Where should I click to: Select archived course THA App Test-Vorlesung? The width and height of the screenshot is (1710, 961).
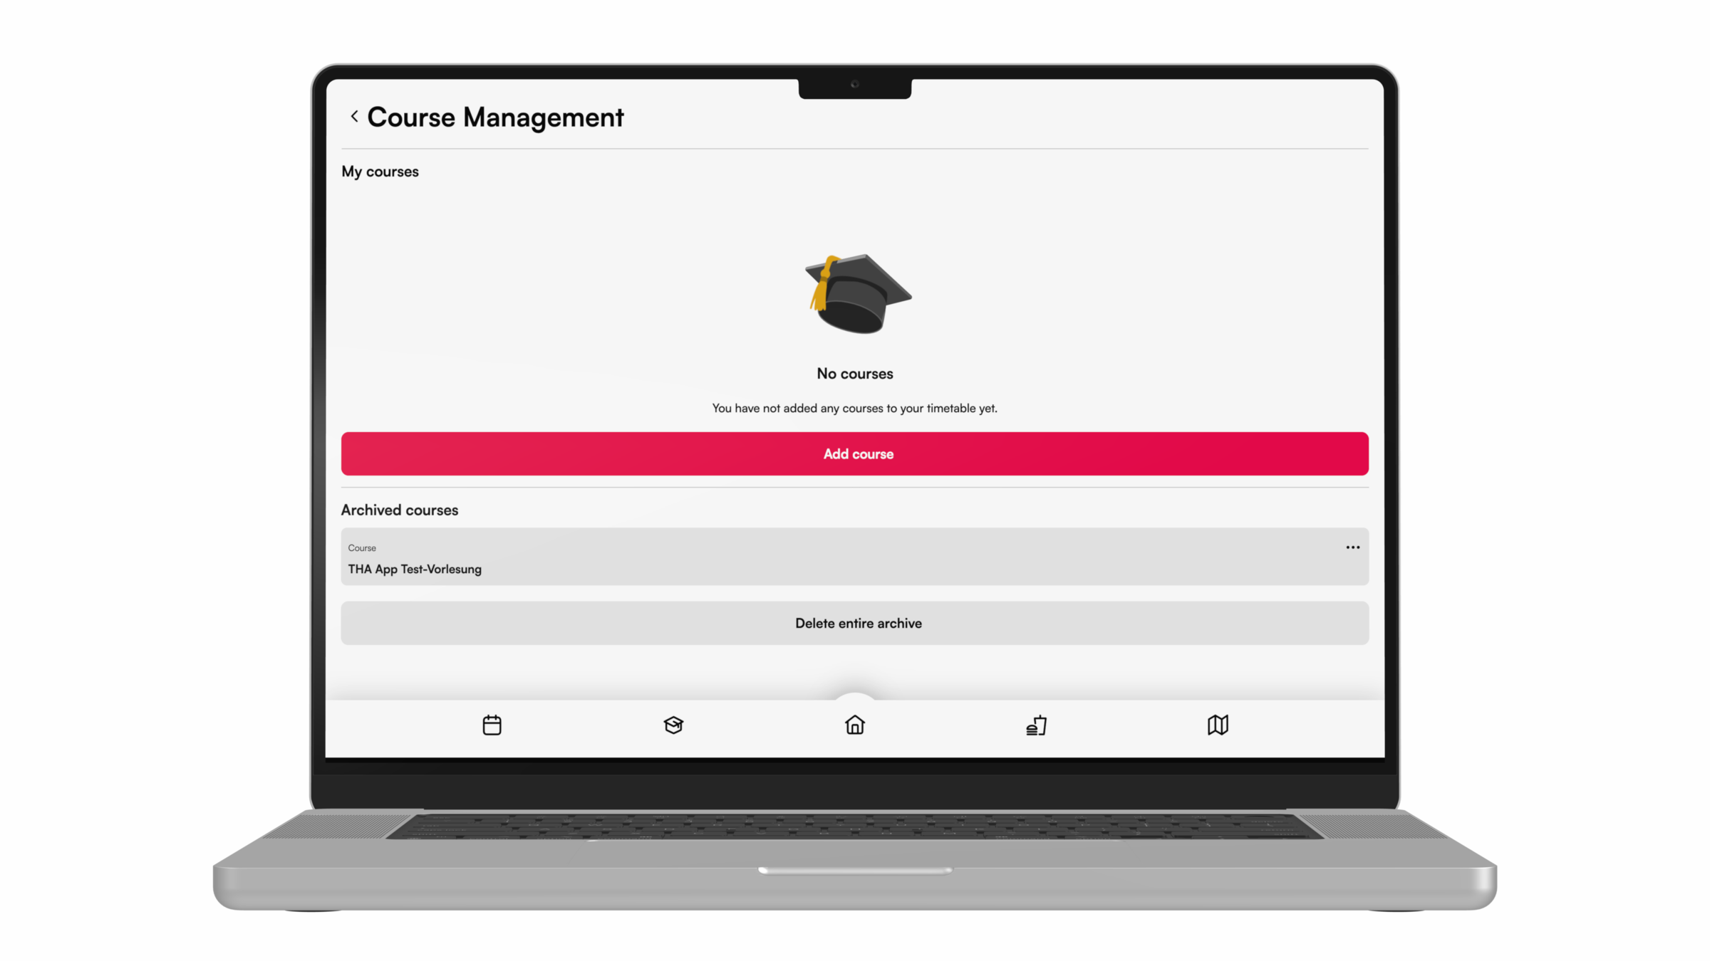(x=415, y=569)
